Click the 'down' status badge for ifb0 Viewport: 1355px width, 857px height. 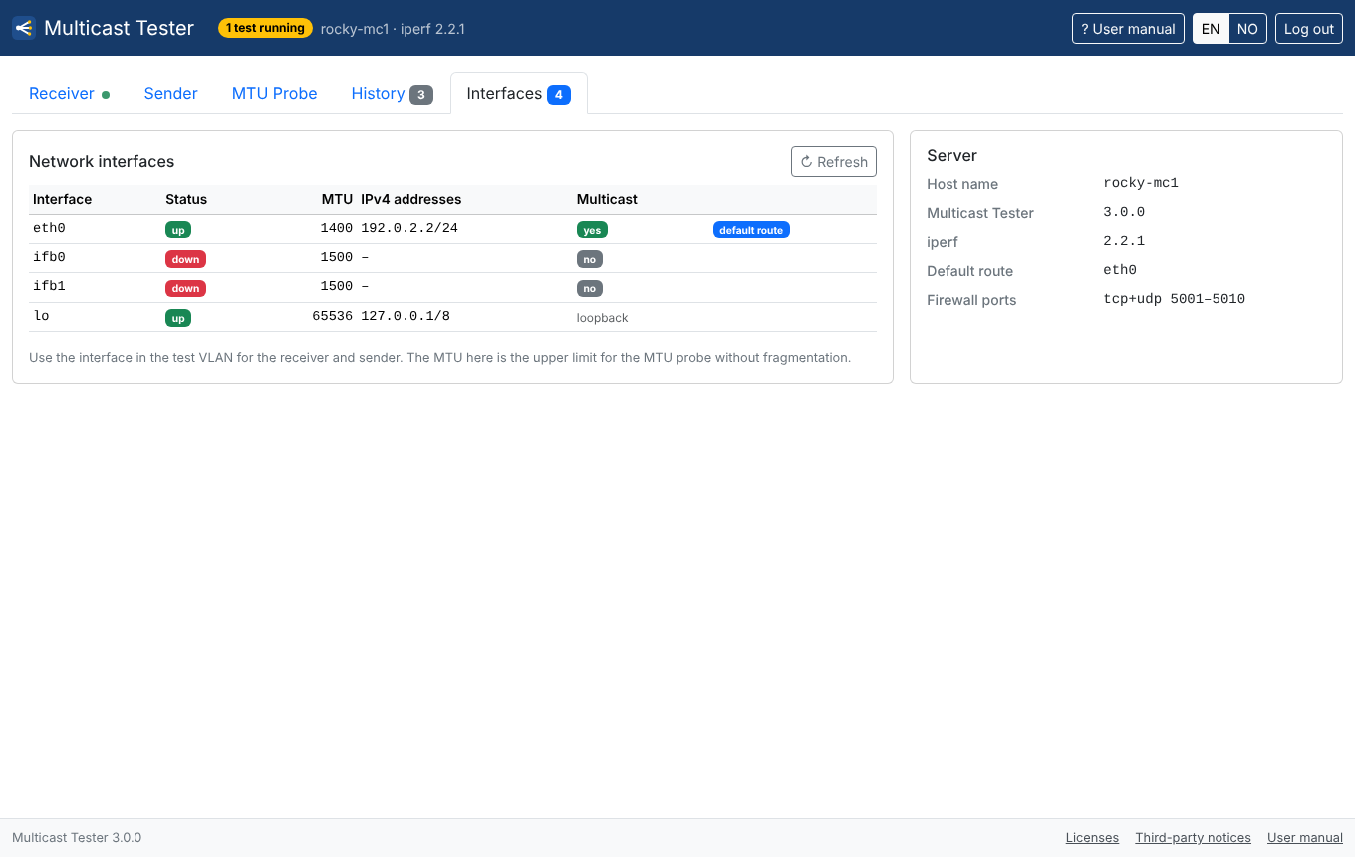(x=185, y=259)
